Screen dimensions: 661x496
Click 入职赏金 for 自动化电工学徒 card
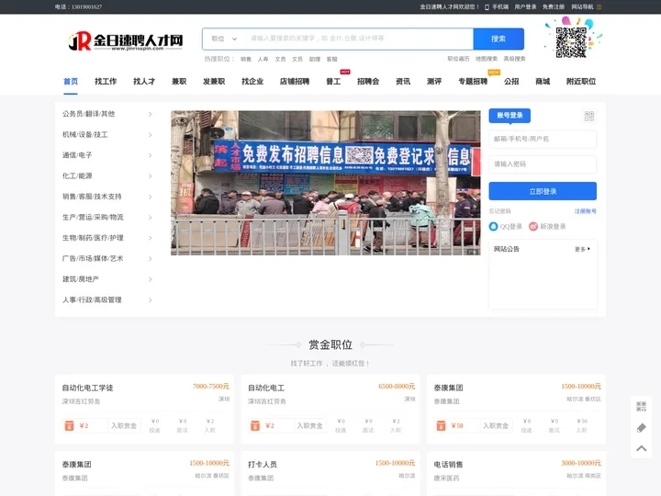click(x=124, y=426)
